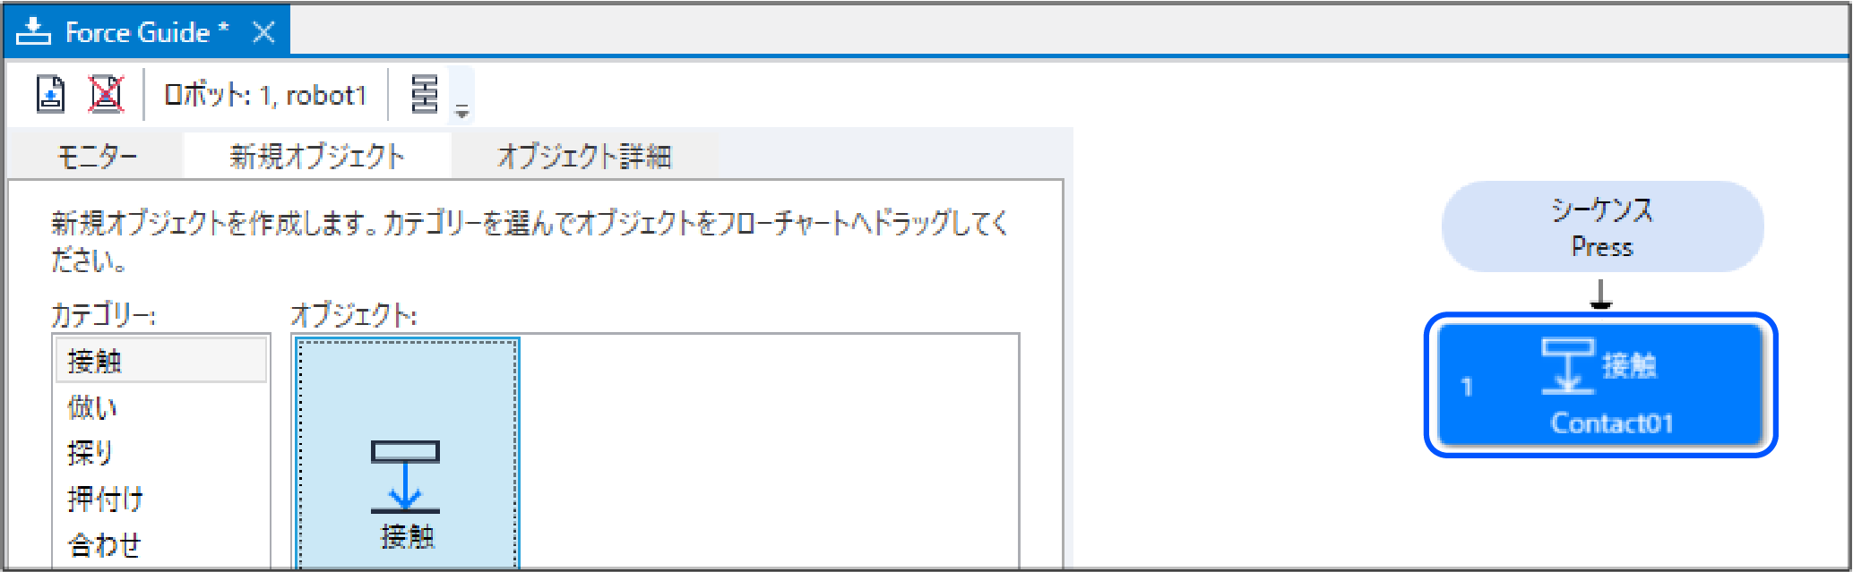1853x572 pixels.
Task: Select the 合わせ category
Action: click(x=99, y=542)
